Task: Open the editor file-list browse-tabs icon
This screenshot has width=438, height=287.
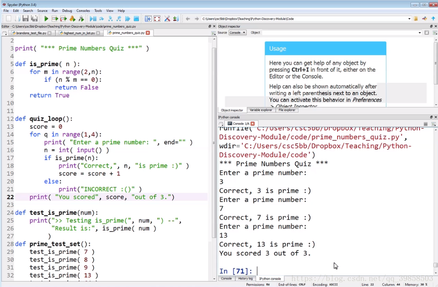Action: (5, 33)
